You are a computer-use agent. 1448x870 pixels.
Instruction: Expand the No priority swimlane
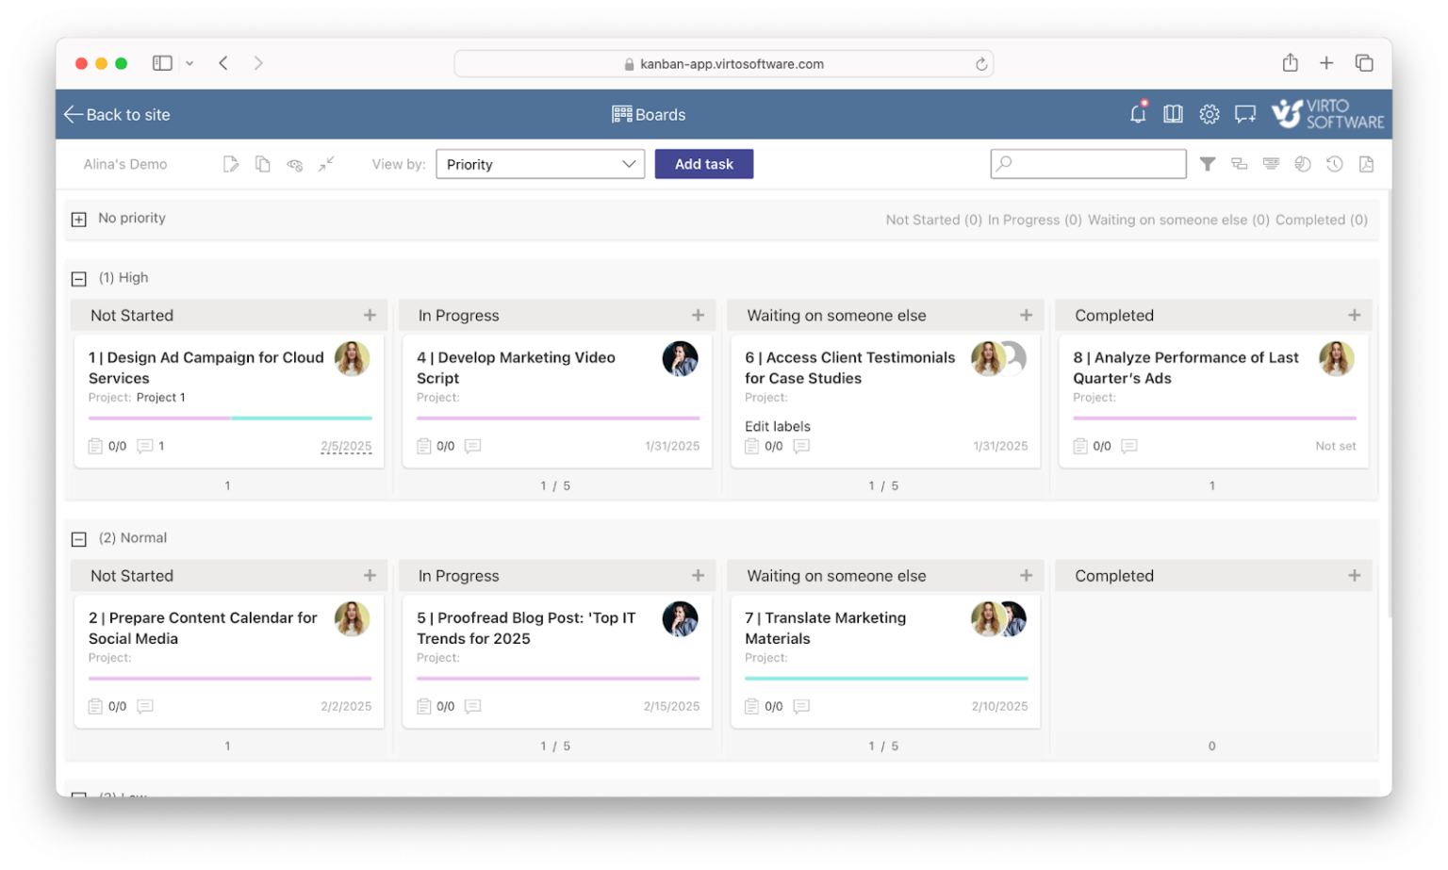tap(78, 219)
